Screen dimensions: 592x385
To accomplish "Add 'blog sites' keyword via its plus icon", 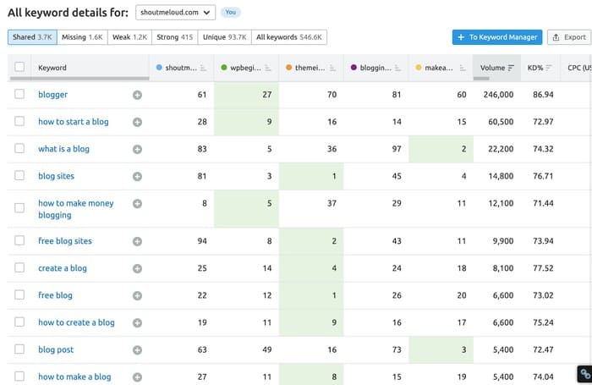I will pyautogui.click(x=137, y=177).
